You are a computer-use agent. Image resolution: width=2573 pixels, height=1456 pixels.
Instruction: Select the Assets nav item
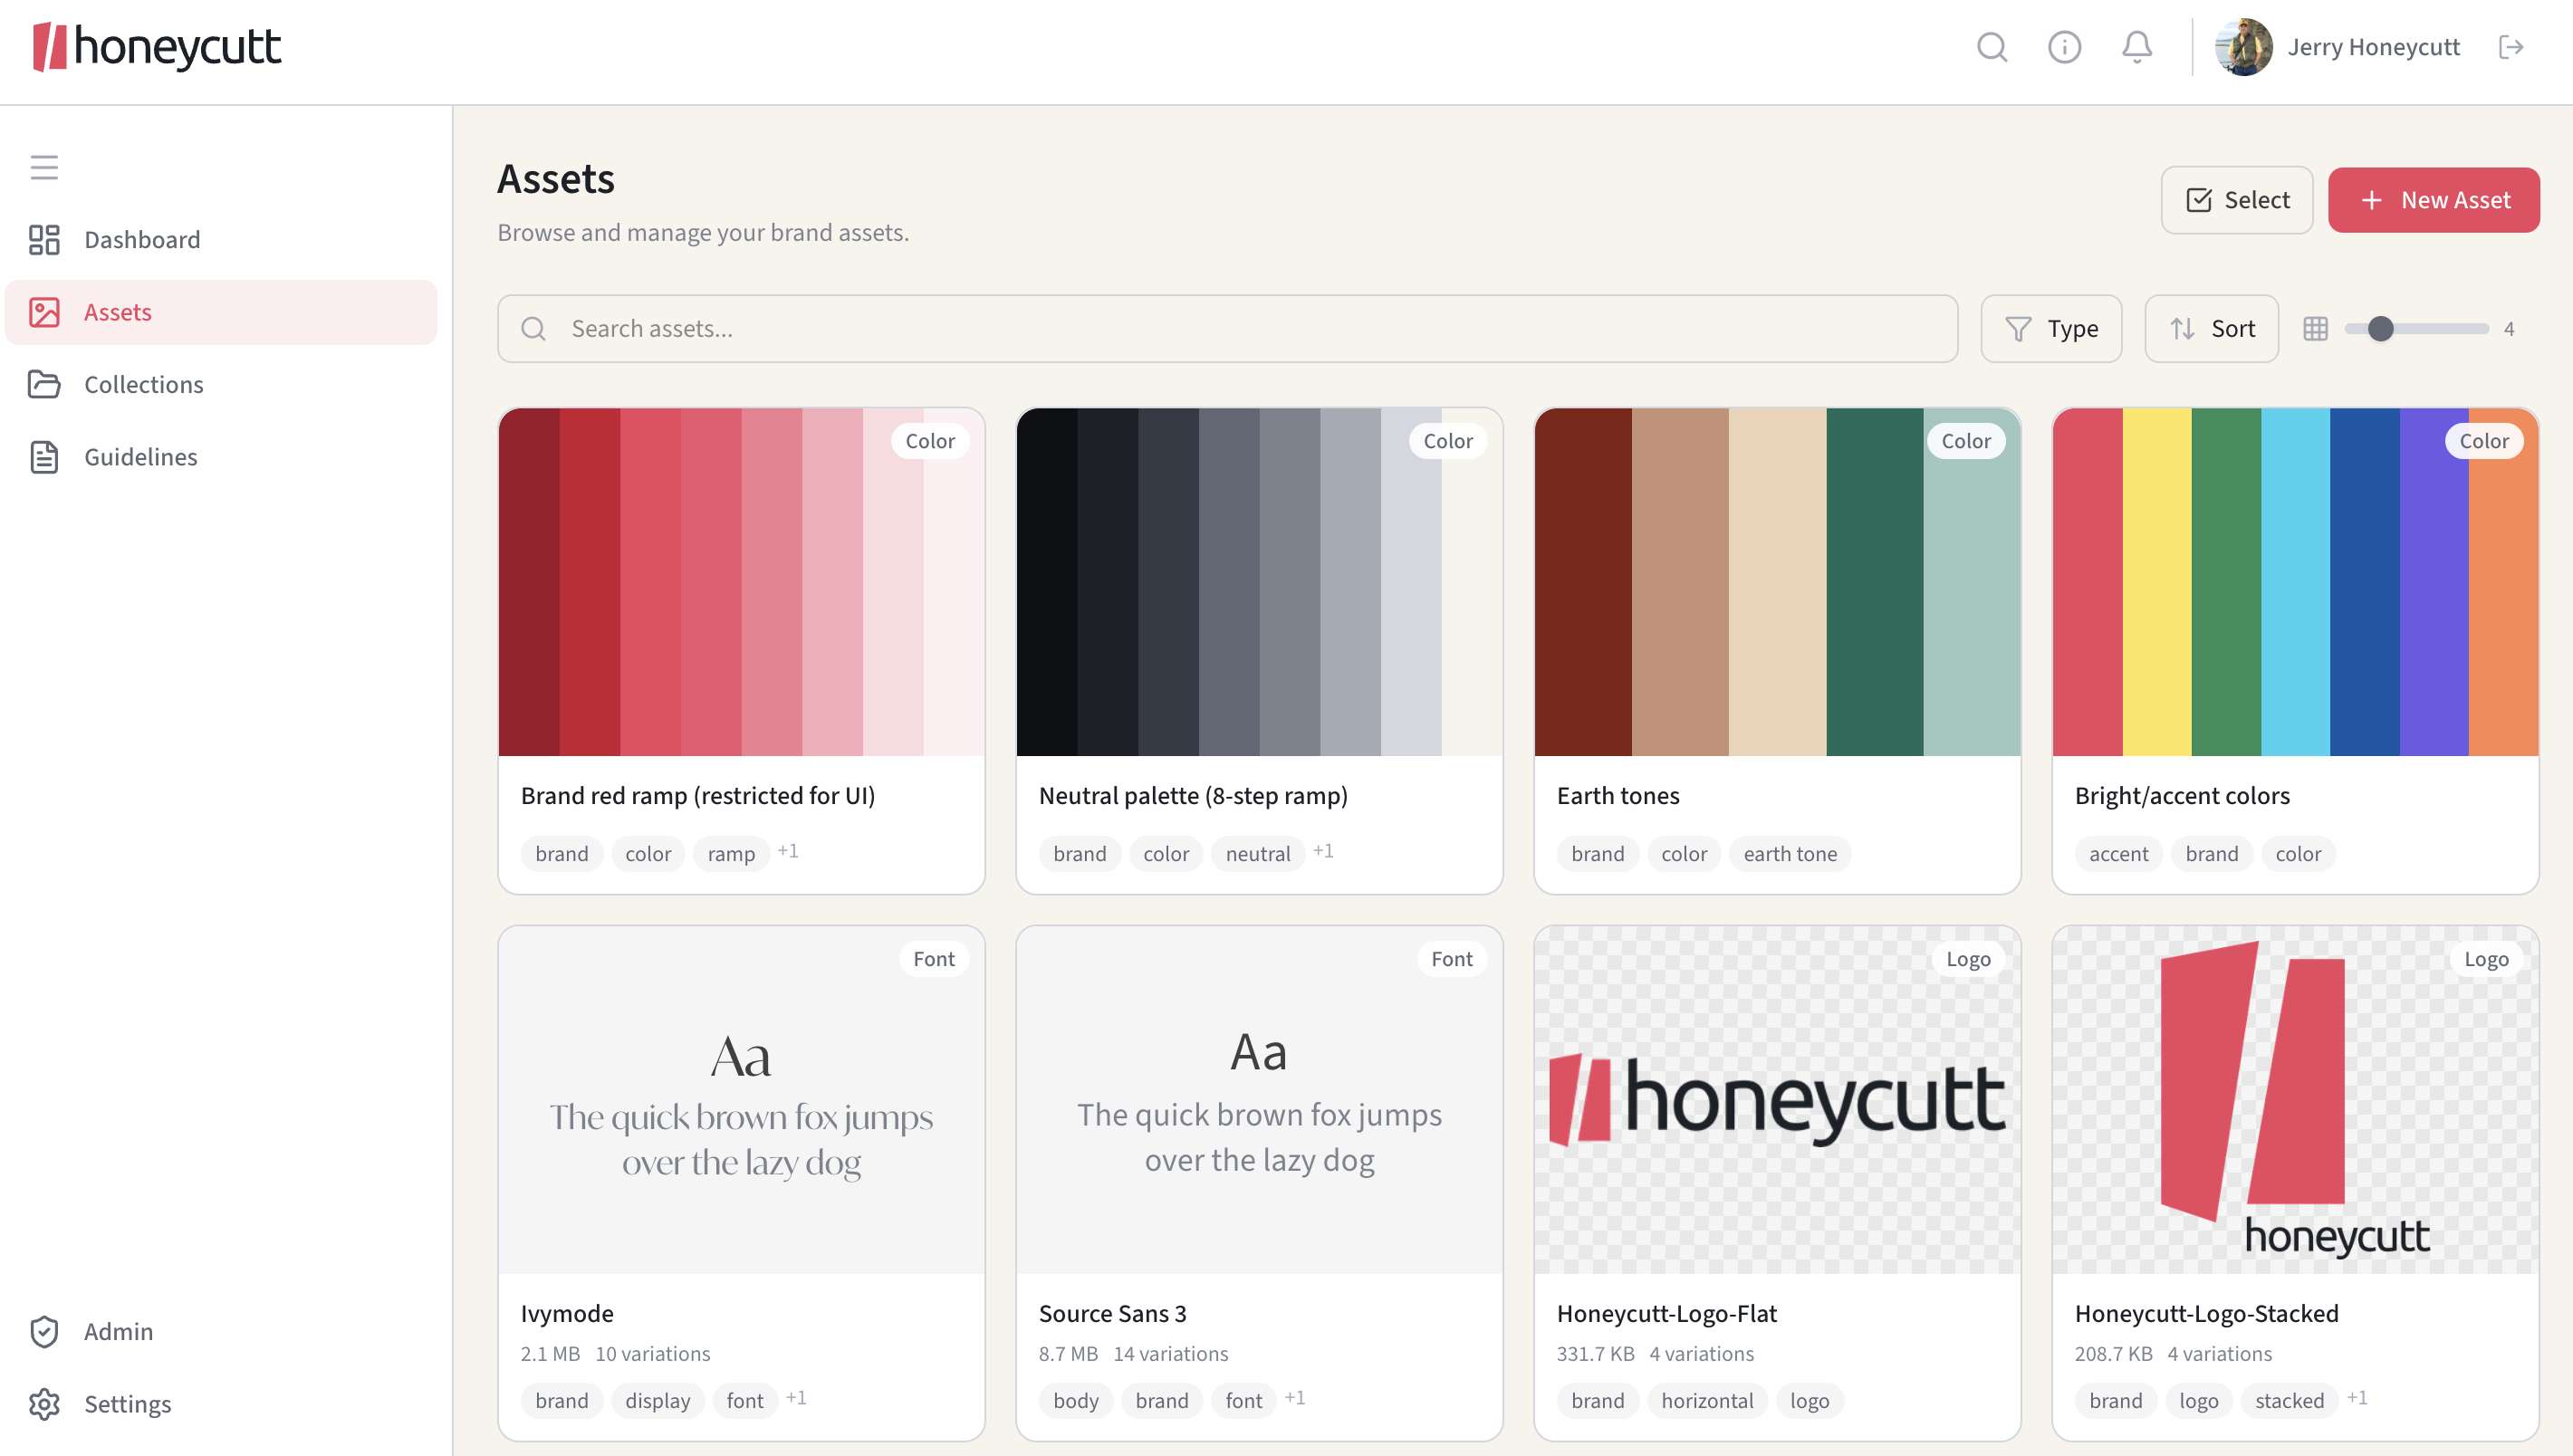(x=221, y=312)
